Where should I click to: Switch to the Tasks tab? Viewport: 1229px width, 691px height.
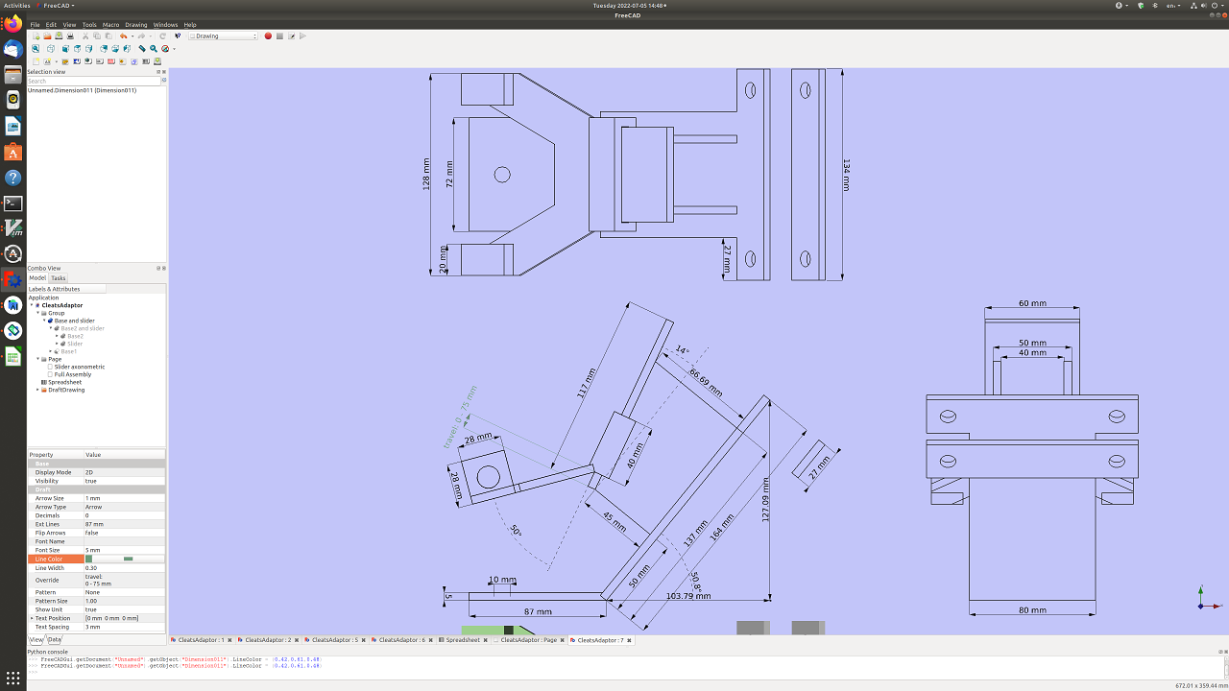[59, 278]
